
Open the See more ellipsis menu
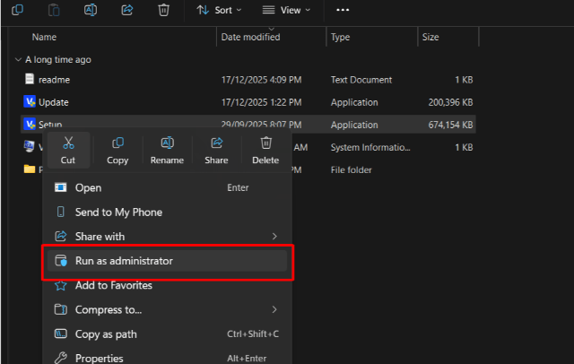[x=343, y=10]
